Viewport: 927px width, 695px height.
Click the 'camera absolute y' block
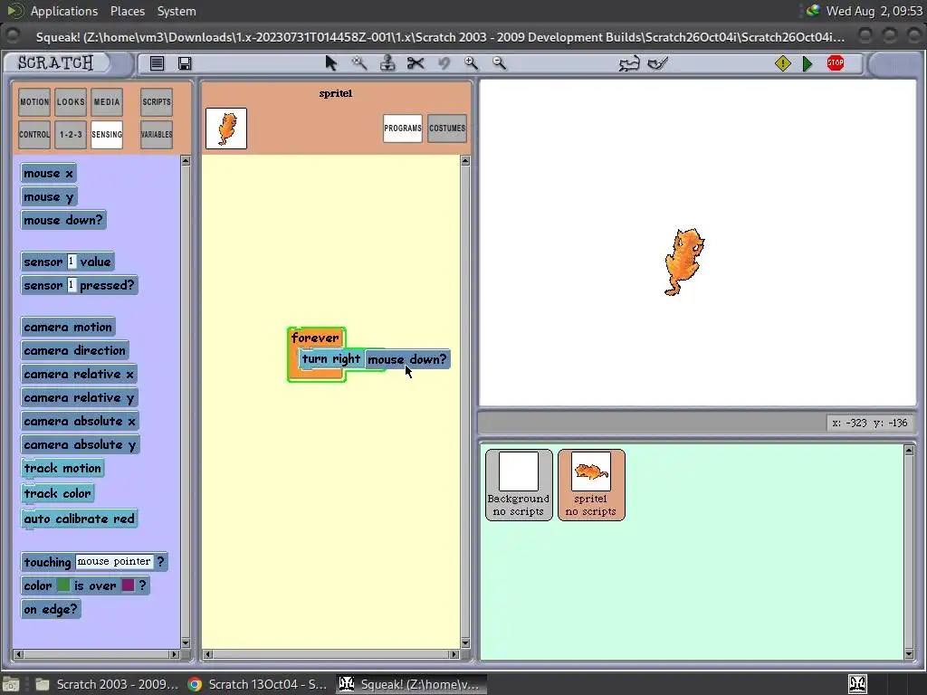pos(81,445)
